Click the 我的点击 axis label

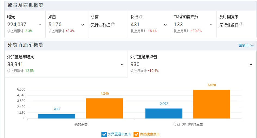[x=81, y=124]
